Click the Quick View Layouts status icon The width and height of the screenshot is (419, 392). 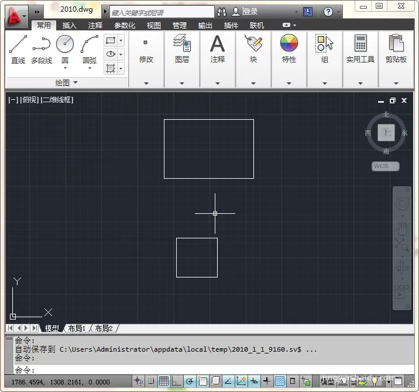(343, 381)
